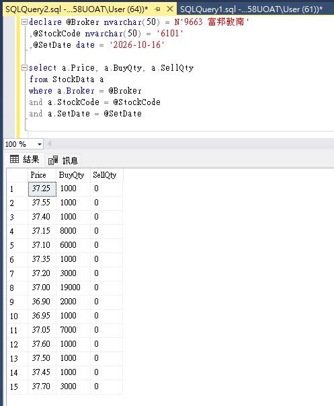Click the where keyword in the query
Image resolution: width=334 pixels, height=406 pixels.
[40, 91]
